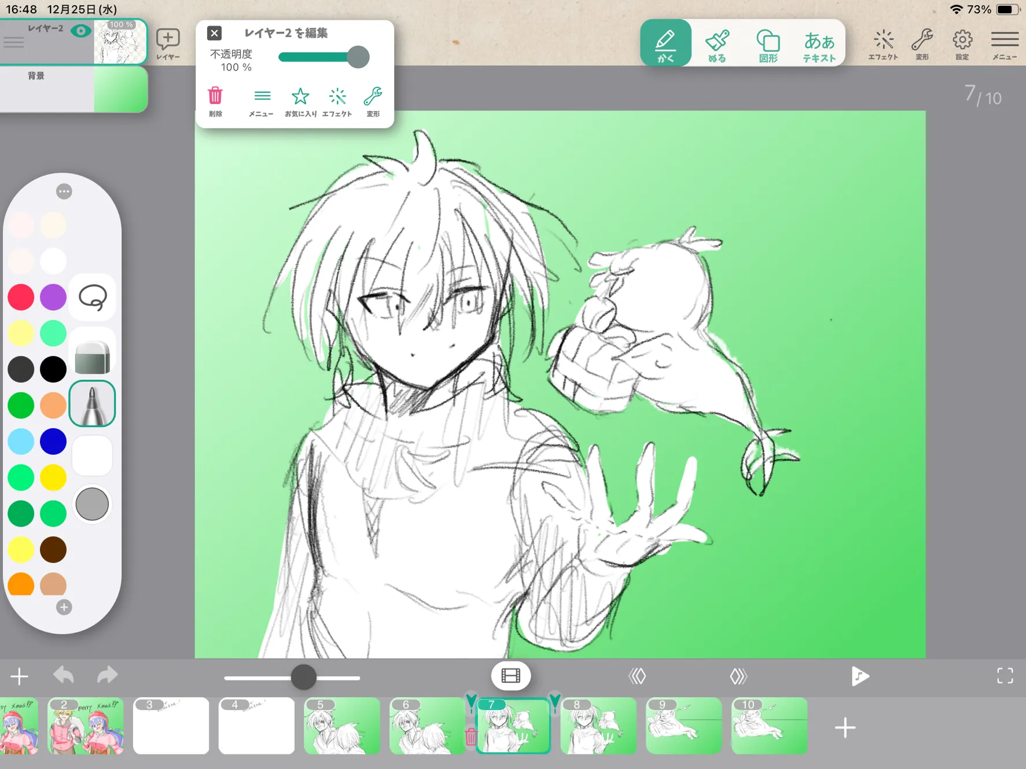Viewport: 1026px width, 769px height.
Task: Tap the Wi-Fi status icon
Action: point(957,9)
